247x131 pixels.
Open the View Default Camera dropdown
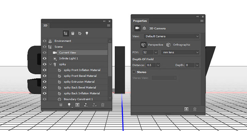(x=171, y=36)
